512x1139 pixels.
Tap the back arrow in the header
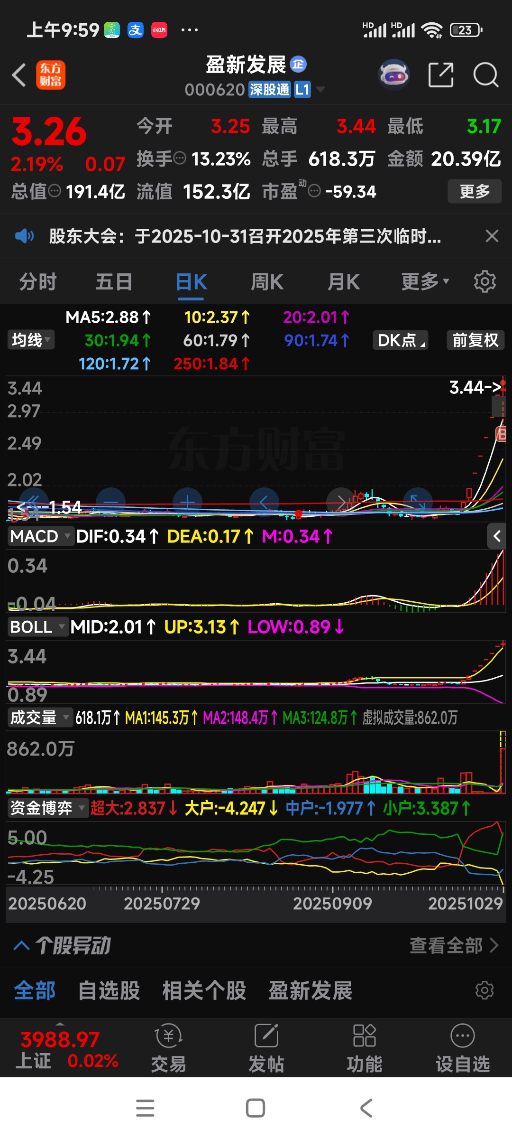[x=19, y=75]
